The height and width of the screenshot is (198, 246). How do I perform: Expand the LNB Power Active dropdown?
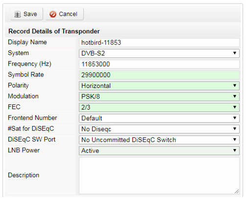159,150
